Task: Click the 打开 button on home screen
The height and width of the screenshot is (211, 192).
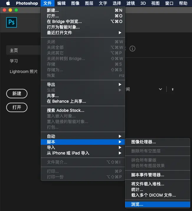Action: click(17, 107)
